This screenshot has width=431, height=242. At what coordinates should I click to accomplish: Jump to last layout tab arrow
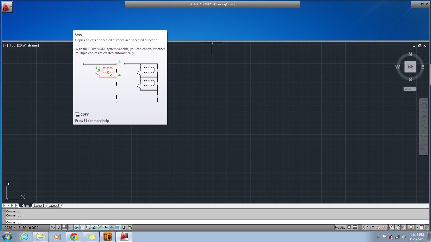(16, 205)
